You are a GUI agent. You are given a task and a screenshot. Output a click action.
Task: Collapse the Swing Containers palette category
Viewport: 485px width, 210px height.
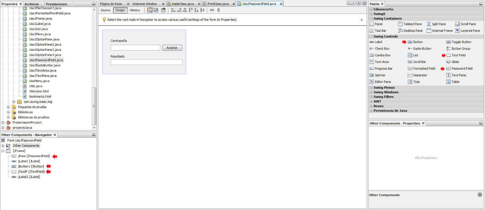click(x=371, y=19)
